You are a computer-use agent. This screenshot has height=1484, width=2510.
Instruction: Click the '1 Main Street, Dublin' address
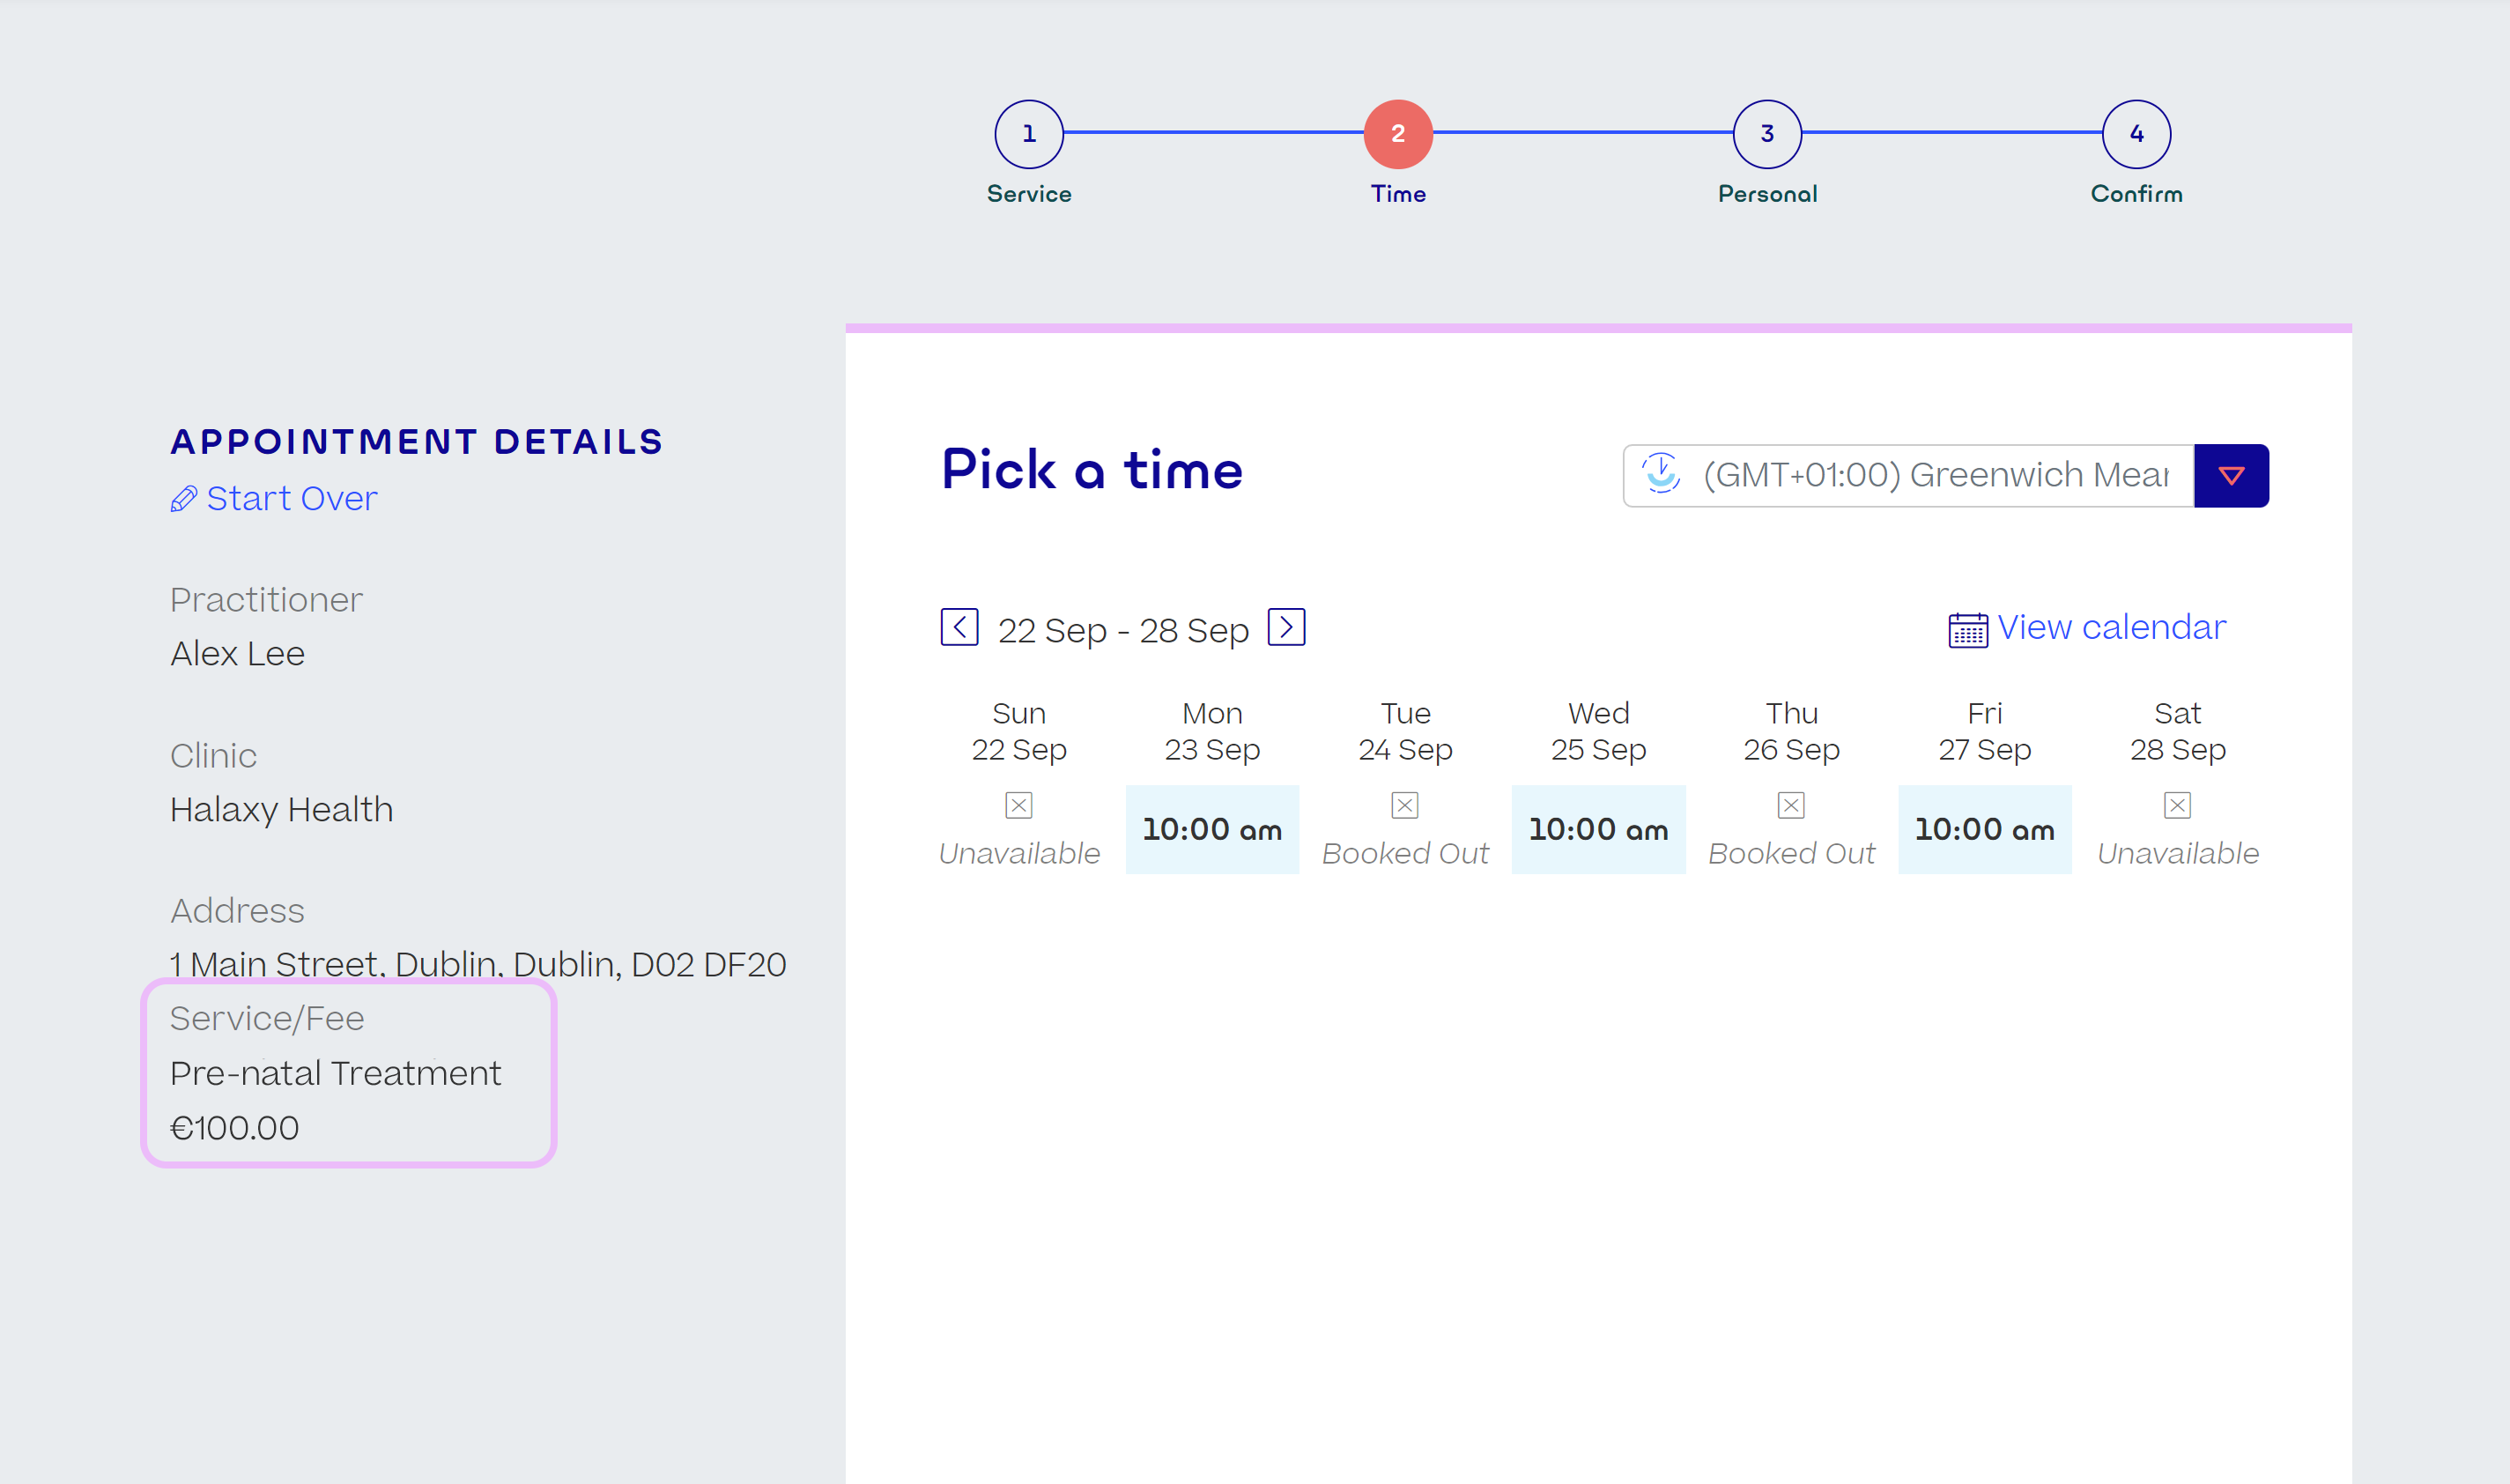[x=478, y=964]
